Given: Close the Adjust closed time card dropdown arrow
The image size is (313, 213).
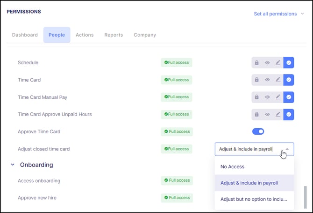Looking at the screenshot, I should tap(287, 149).
